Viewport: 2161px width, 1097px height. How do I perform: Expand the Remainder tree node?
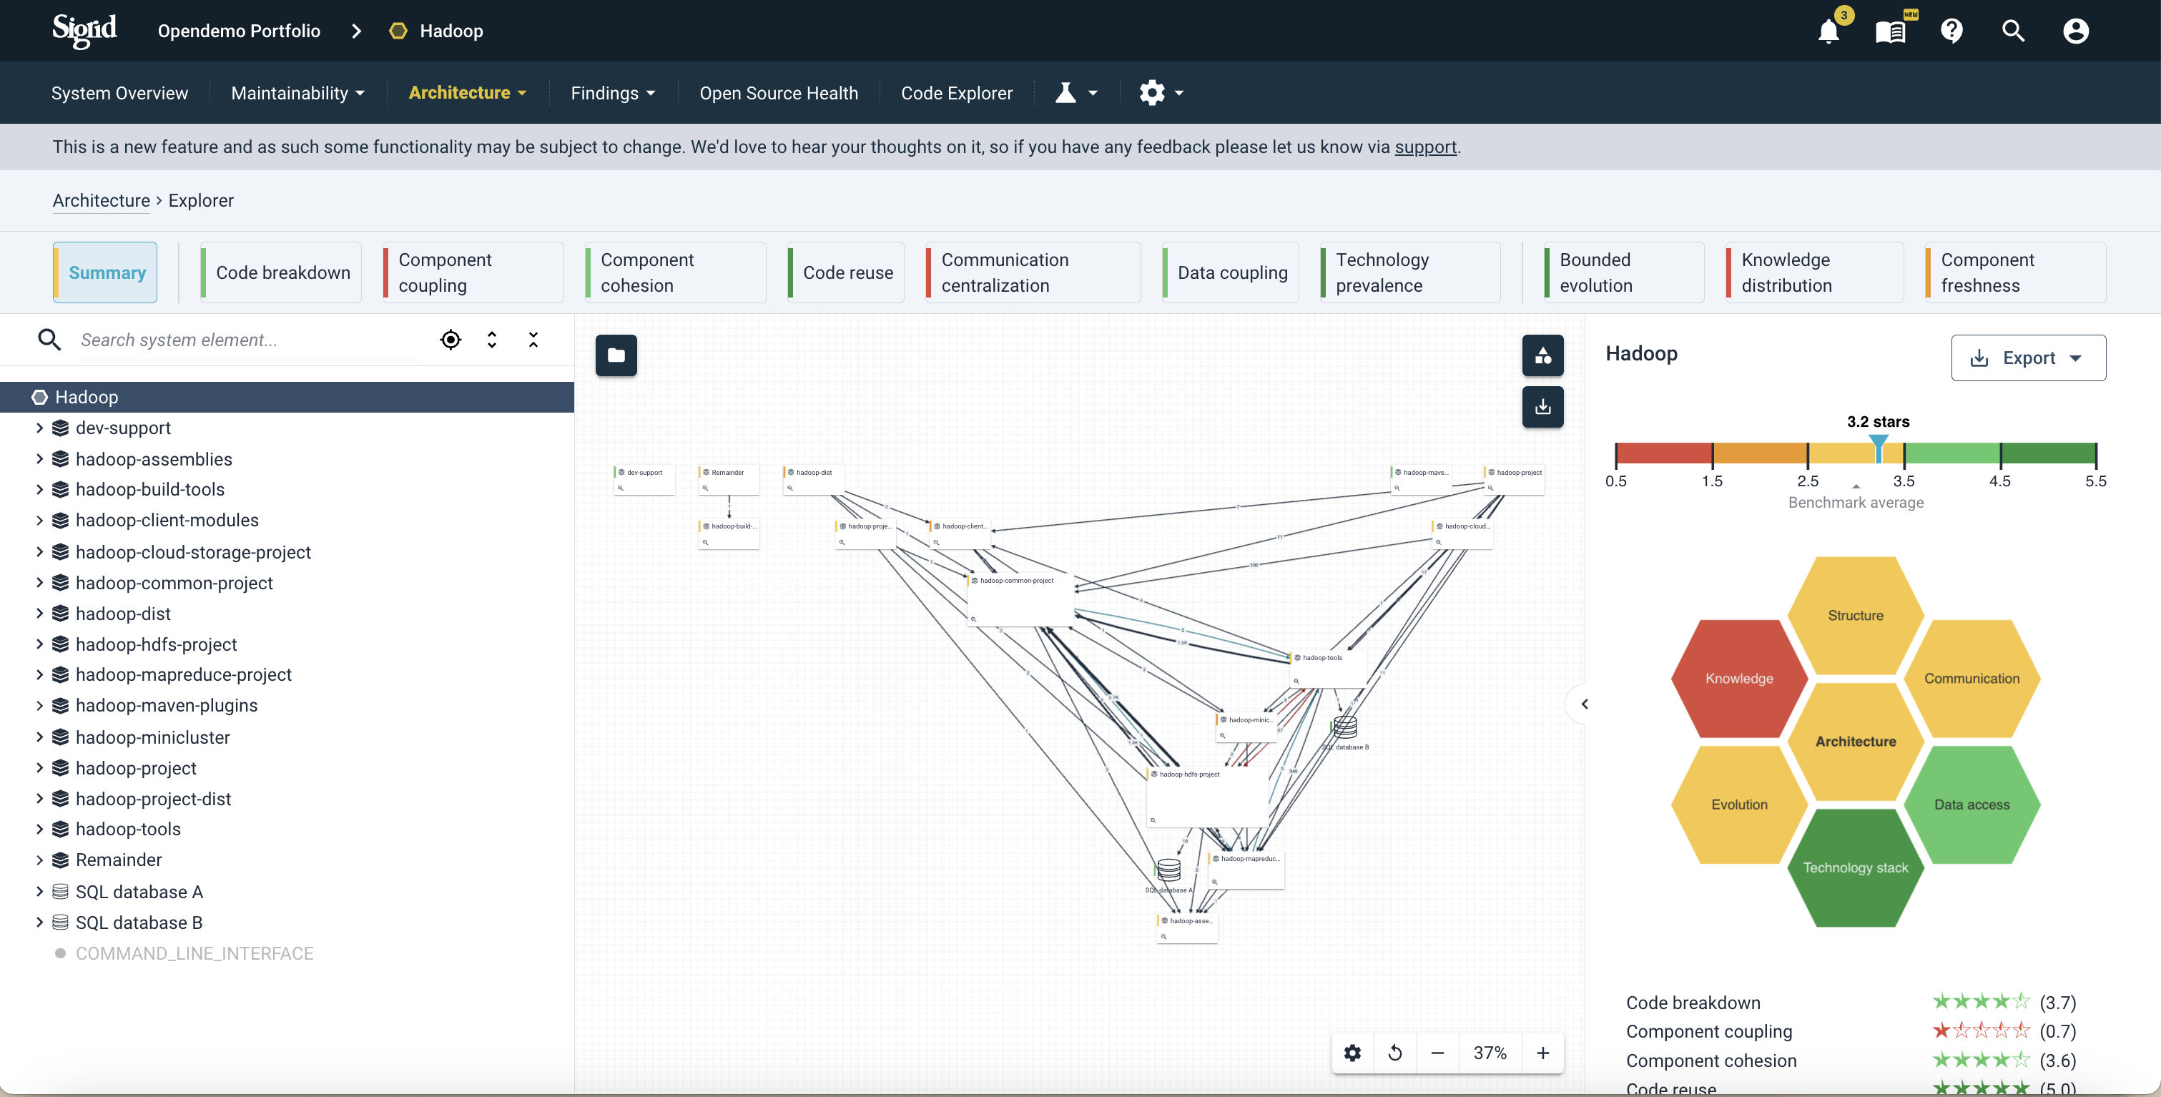click(x=39, y=860)
